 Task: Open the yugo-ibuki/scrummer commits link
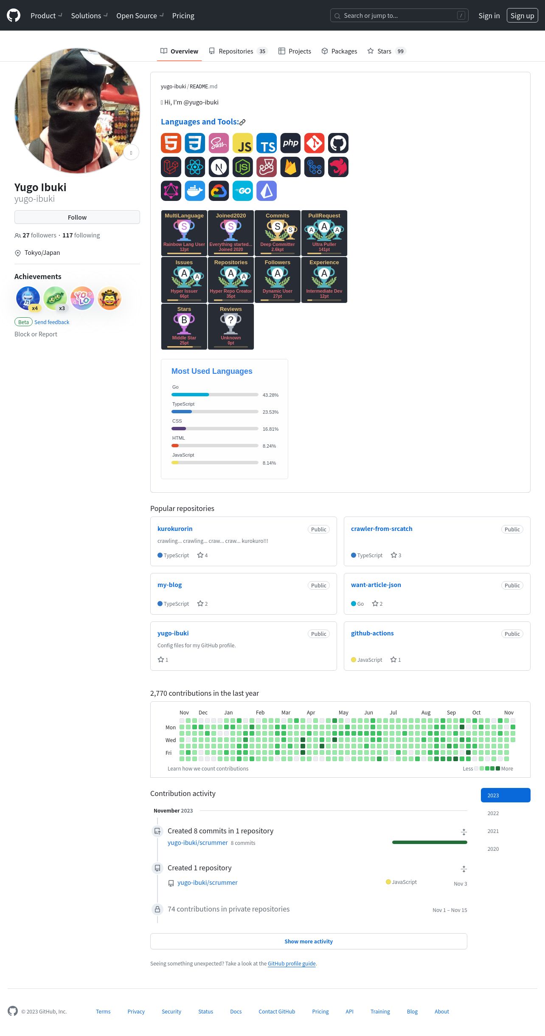198,843
